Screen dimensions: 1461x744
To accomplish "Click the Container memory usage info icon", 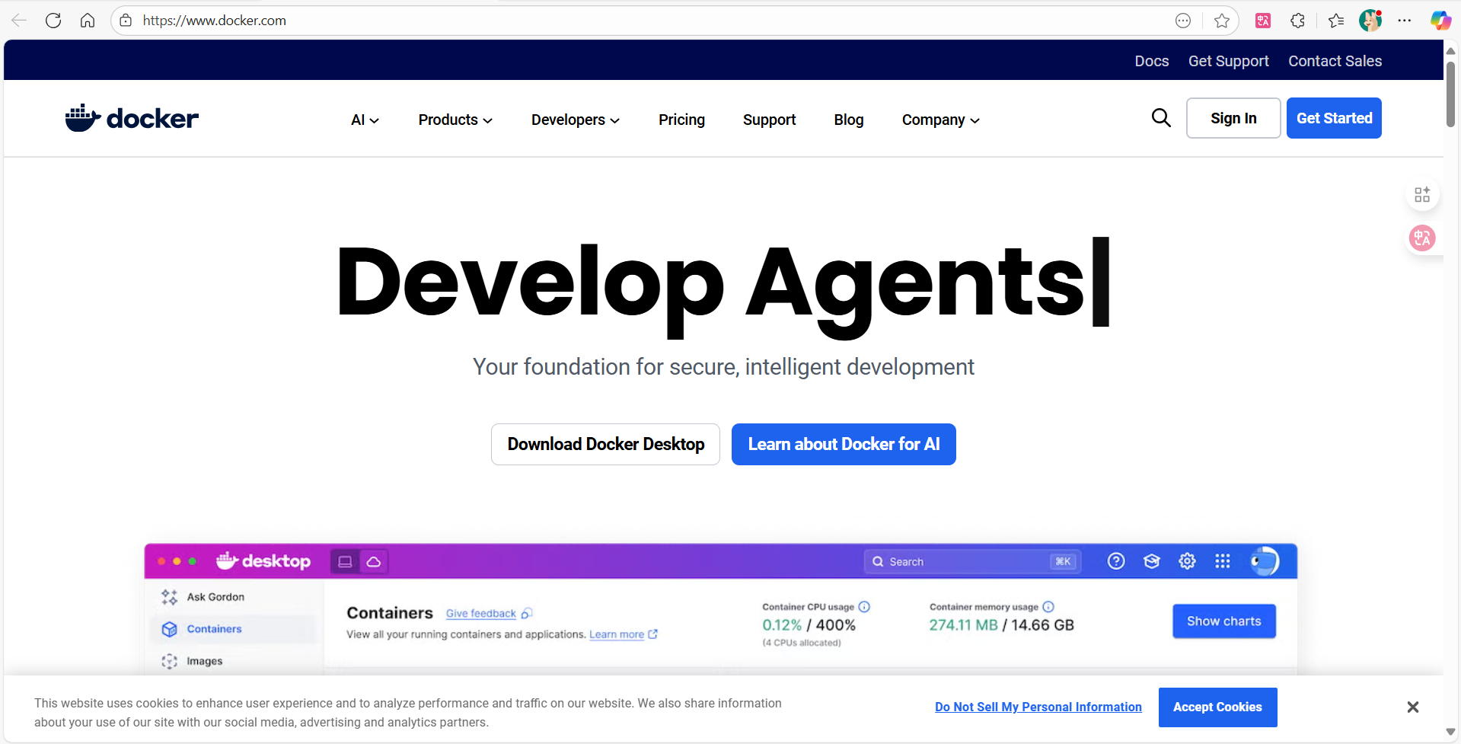I will [x=1048, y=607].
